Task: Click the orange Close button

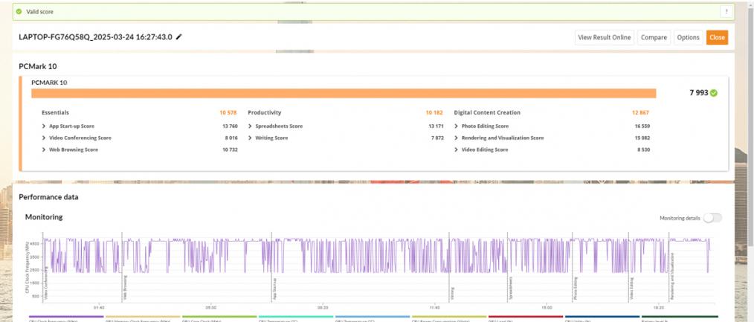Action: 717,37
